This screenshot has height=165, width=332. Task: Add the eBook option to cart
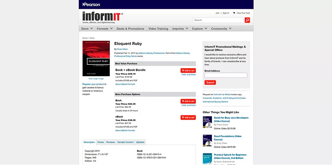(x=188, y=117)
